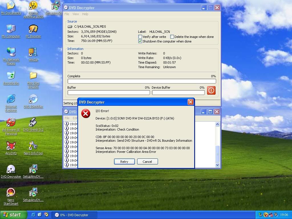Click the Sense Area hex bytes line

coord(143,148)
